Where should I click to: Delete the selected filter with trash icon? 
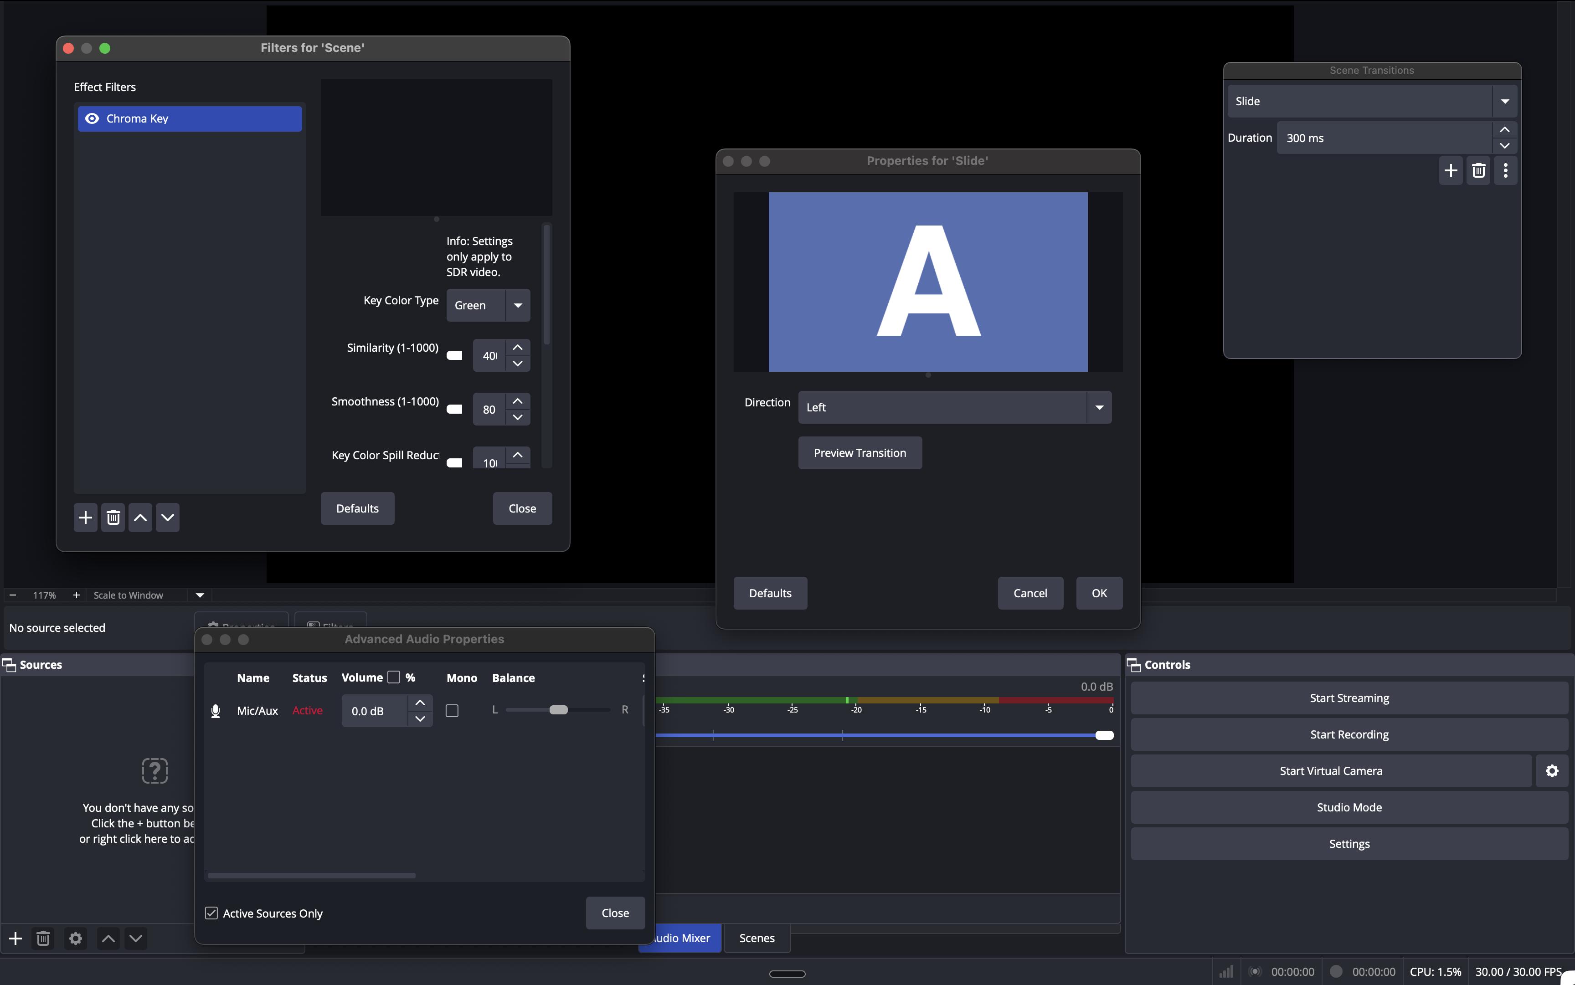[113, 517]
